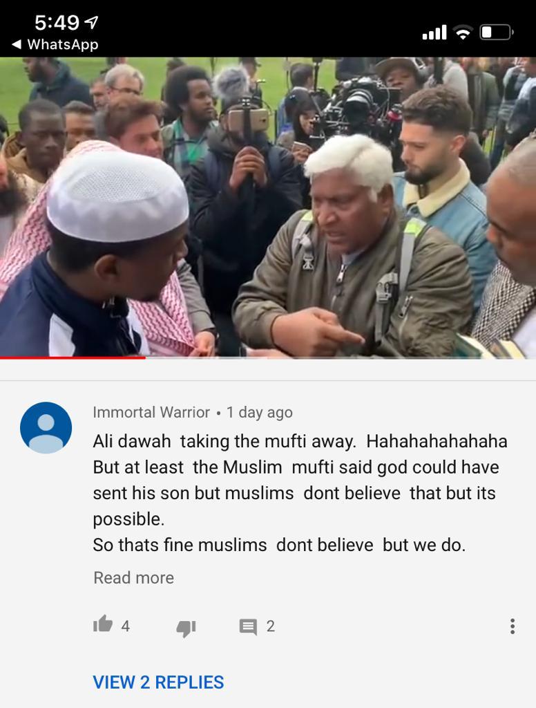Image resolution: width=536 pixels, height=708 pixels.
Task: Open Immortal Warrior channel name link
Action: 151,412
